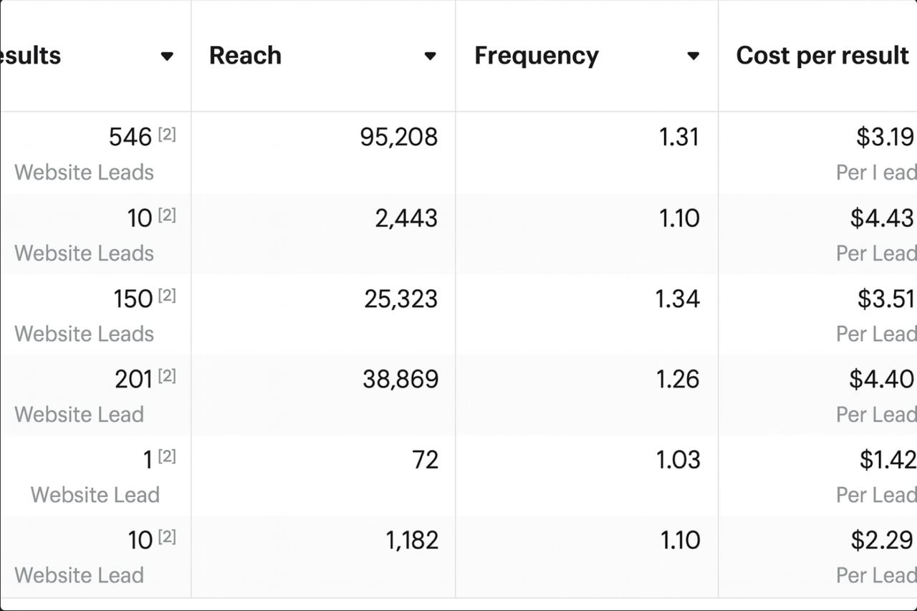Select the 38,869 reach value
The width and height of the screenshot is (917, 611).
(x=400, y=379)
